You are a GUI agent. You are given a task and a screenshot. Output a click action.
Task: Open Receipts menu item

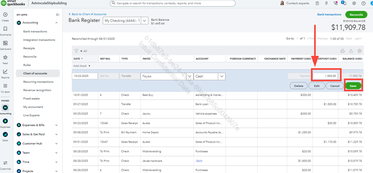(x=29, y=48)
